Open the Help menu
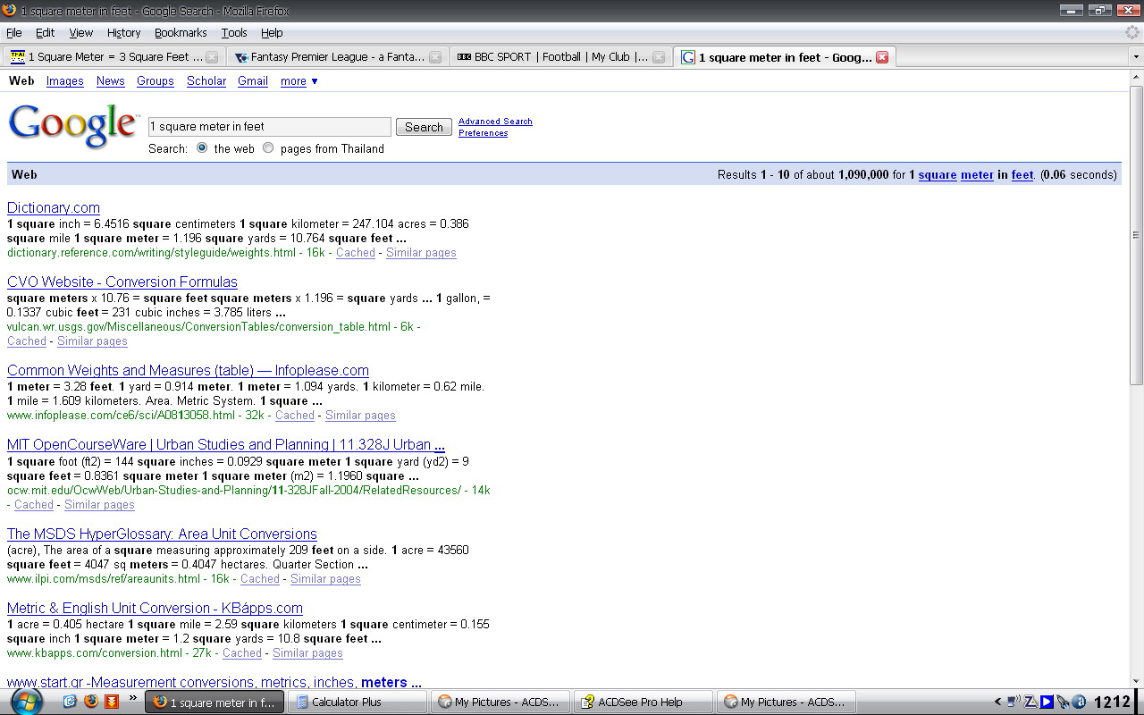1144x715 pixels. pyautogui.click(x=272, y=33)
